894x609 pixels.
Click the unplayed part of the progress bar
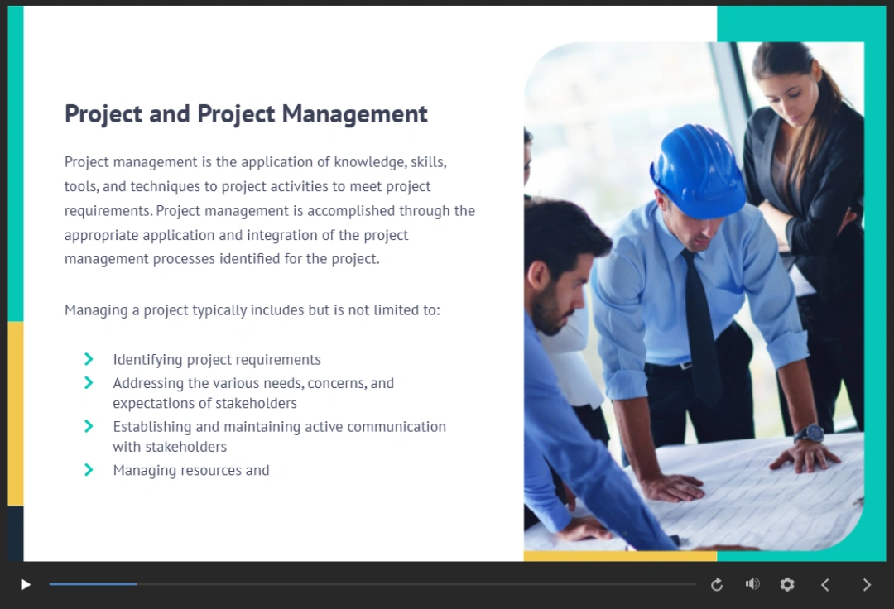click(x=414, y=584)
